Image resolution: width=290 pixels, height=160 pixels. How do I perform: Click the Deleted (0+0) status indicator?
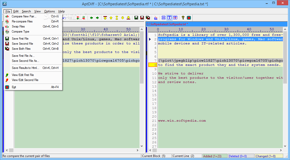pos(241,156)
